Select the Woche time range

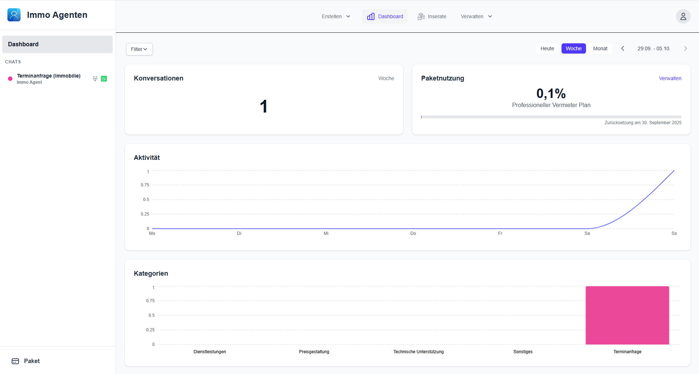click(x=573, y=48)
